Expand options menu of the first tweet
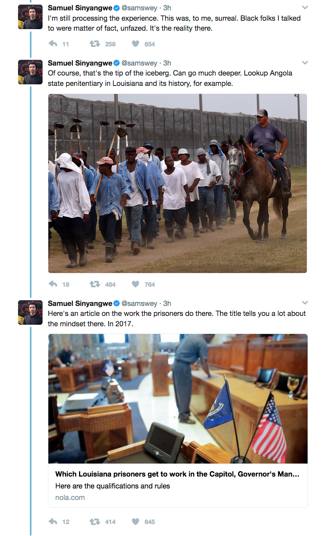This screenshot has width=326, height=536. [305, 7]
